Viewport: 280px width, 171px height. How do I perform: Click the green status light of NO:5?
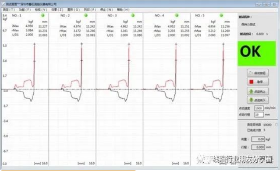click(221, 15)
